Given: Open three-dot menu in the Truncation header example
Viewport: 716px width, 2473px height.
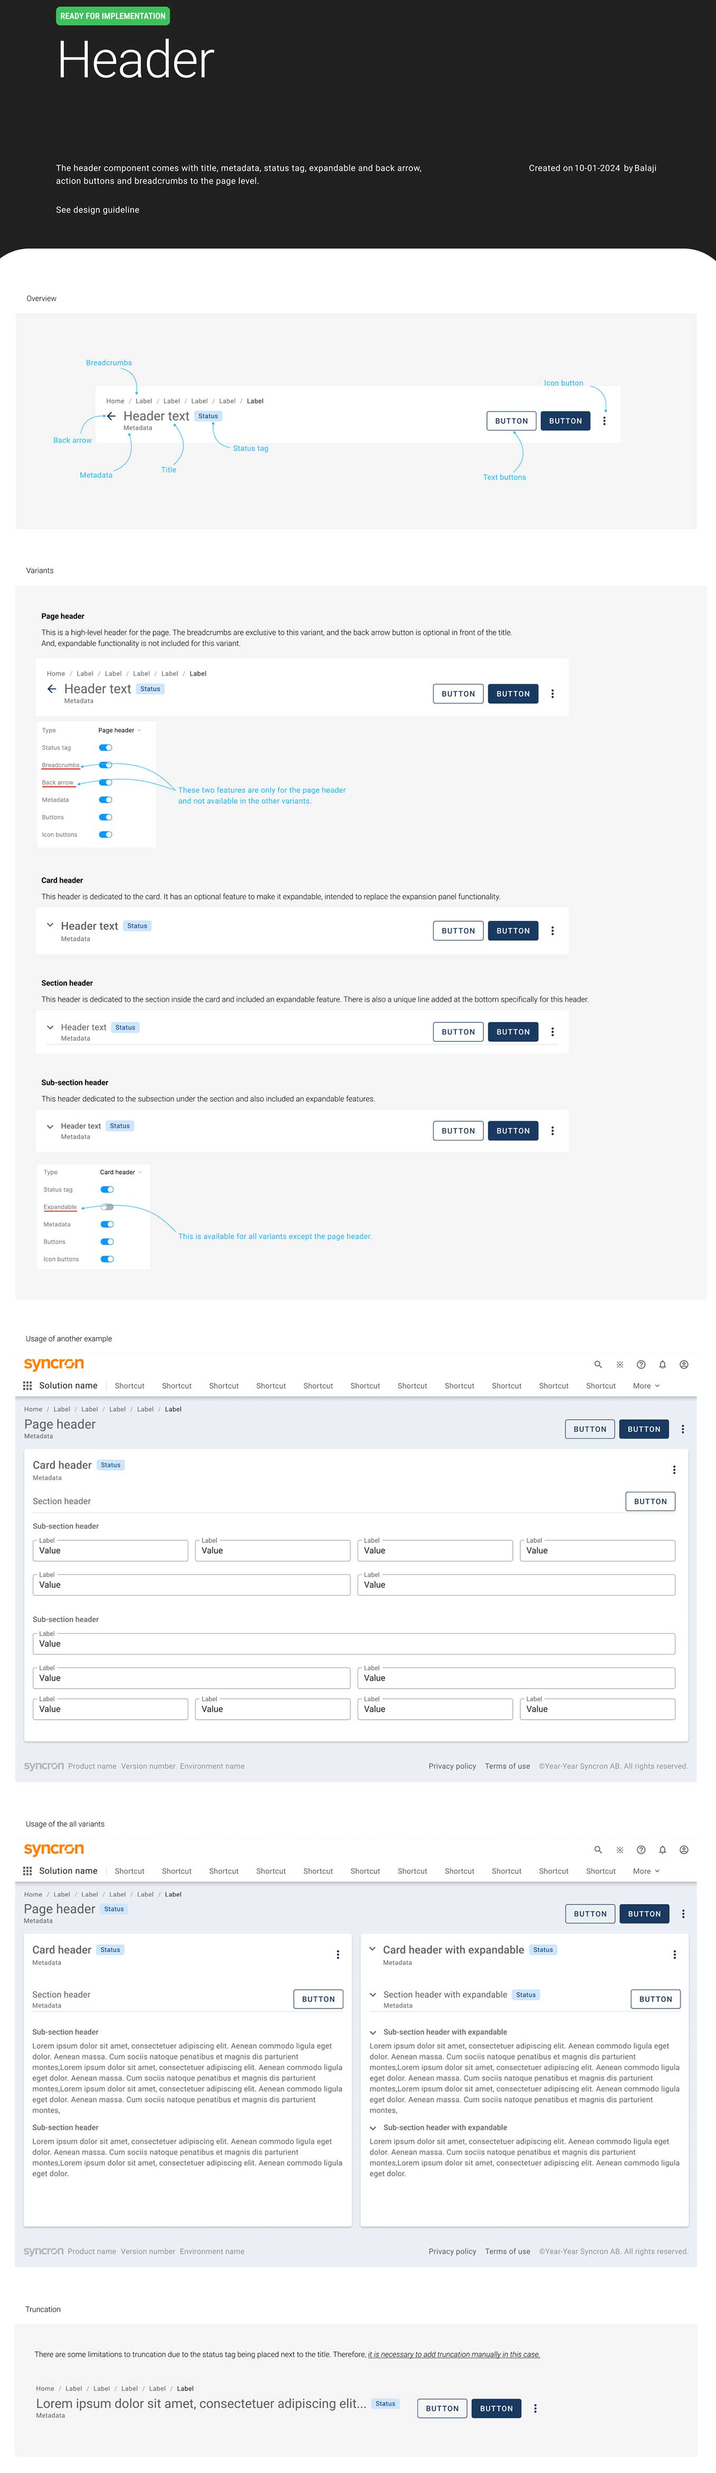Looking at the screenshot, I should 536,2408.
